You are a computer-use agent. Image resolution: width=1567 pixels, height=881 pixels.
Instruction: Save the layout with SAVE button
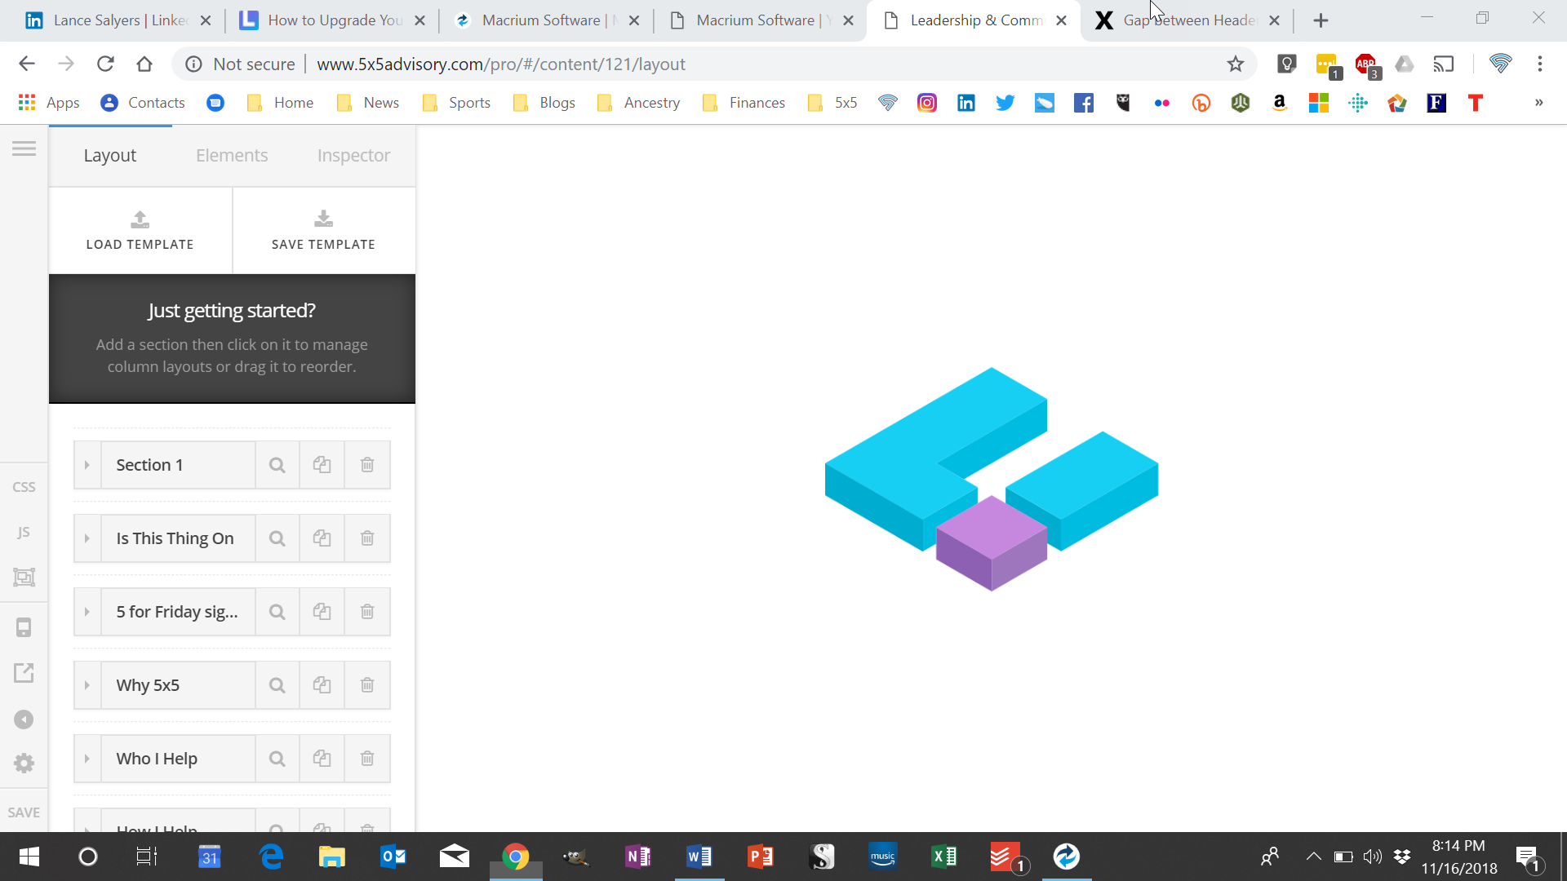tap(24, 812)
